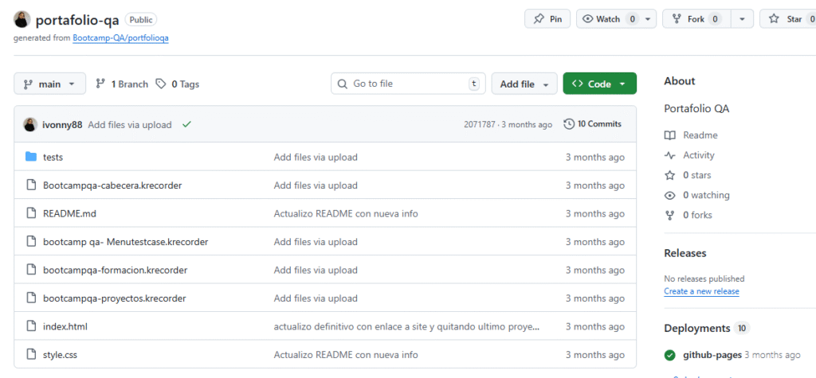This screenshot has width=816, height=378.
Task: Click the tests folder icon
Action: (31, 157)
